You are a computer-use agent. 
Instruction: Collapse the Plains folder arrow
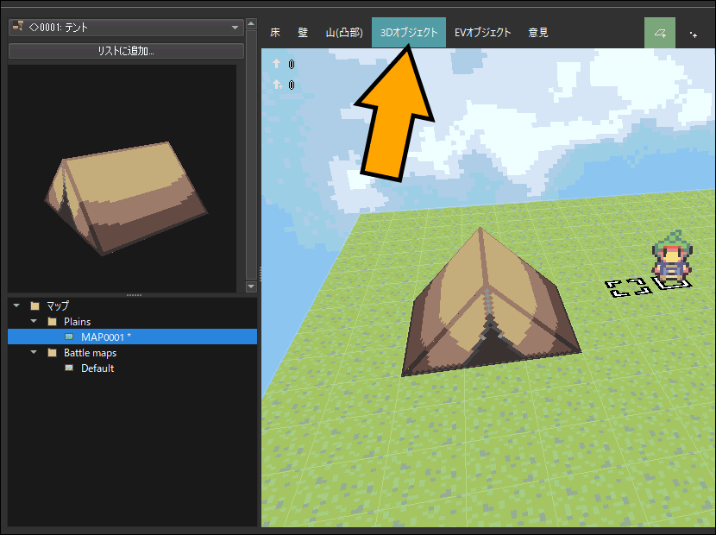[x=34, y=321]
